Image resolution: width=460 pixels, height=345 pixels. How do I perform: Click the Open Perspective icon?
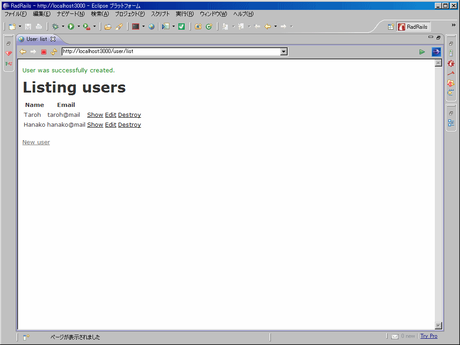pyautogui.click(x=391, y=27)
